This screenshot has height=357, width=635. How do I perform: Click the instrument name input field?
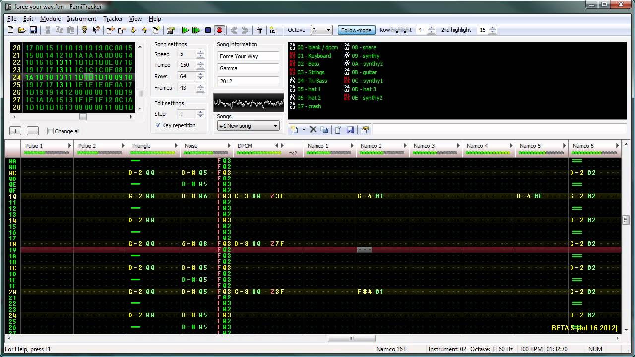(499, 130)
